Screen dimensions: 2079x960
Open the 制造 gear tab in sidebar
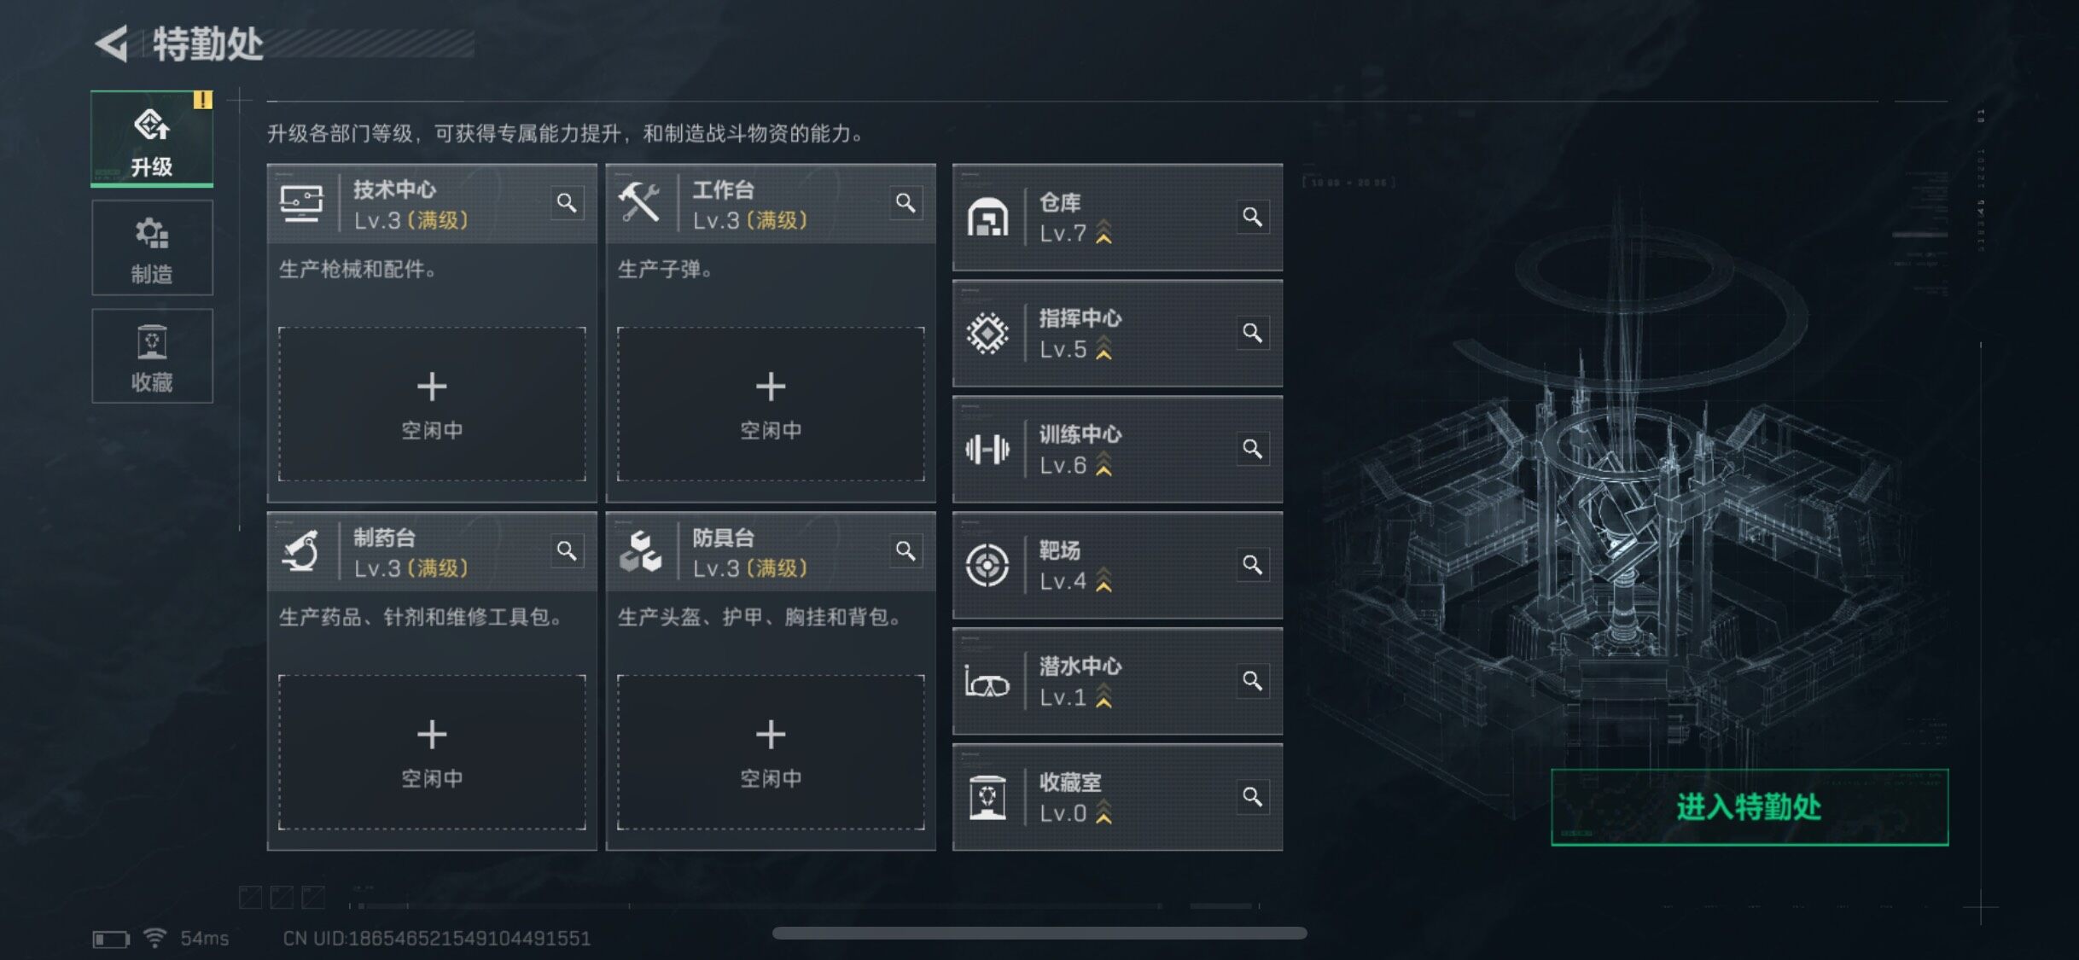point(152,248)
